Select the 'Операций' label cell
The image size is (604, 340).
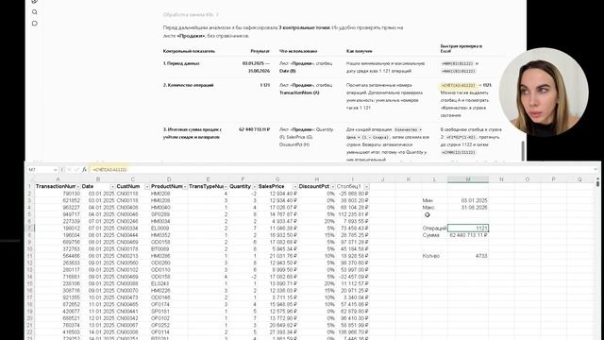coord(434,229)
